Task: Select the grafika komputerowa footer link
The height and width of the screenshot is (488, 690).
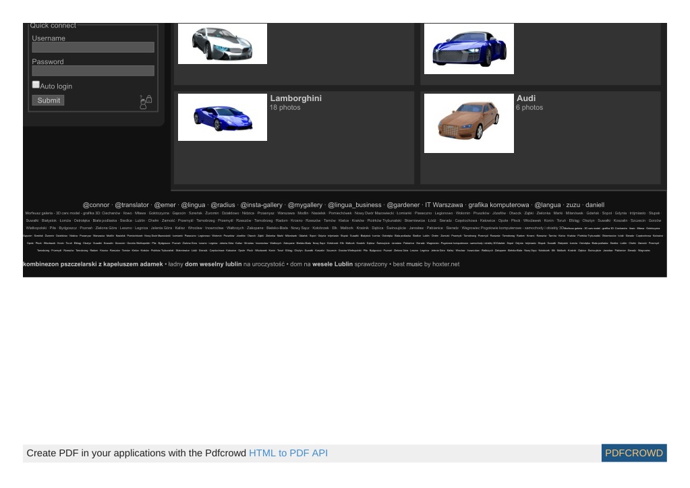Action: pos(498,205)
